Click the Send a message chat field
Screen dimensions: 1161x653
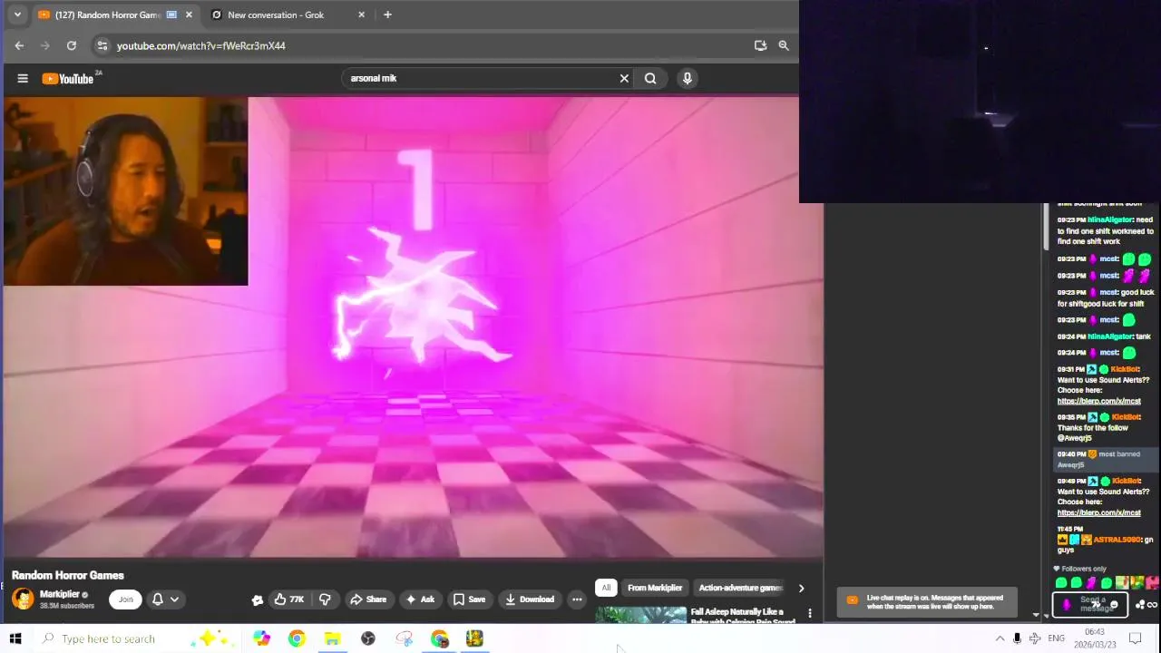[1089, 604]
